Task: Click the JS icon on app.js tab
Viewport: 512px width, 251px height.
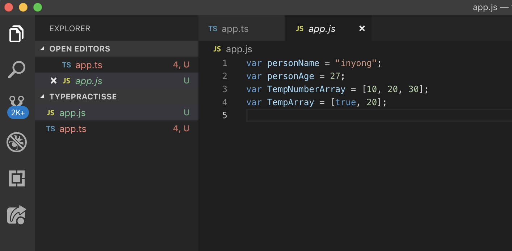Action: point(299,29)
